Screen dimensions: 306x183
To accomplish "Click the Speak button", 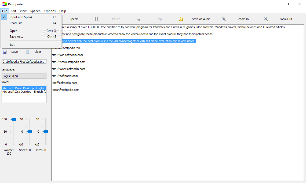I will [74, 19].
